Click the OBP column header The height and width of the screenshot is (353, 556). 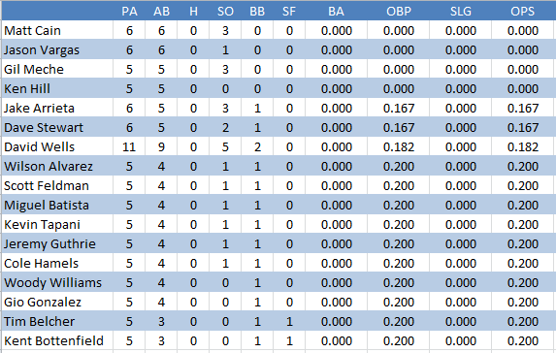pos(399,12)
